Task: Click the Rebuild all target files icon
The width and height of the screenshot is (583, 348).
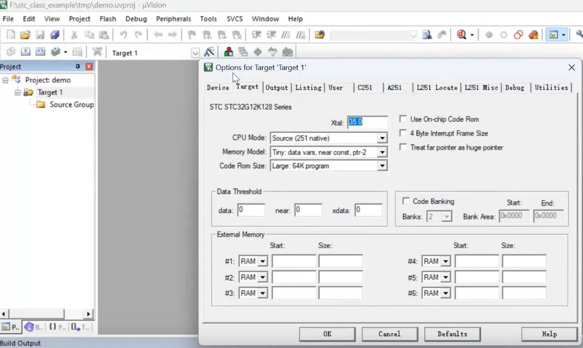Action: pyautogui.click(x=40, y=52)
